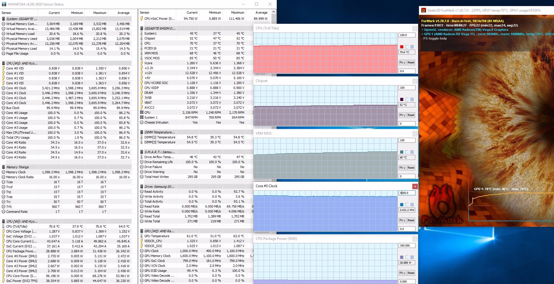Click the GPU Clock sensor clock icon
Image resolution: width=554 pixels, height=284 pixels.
142,251
